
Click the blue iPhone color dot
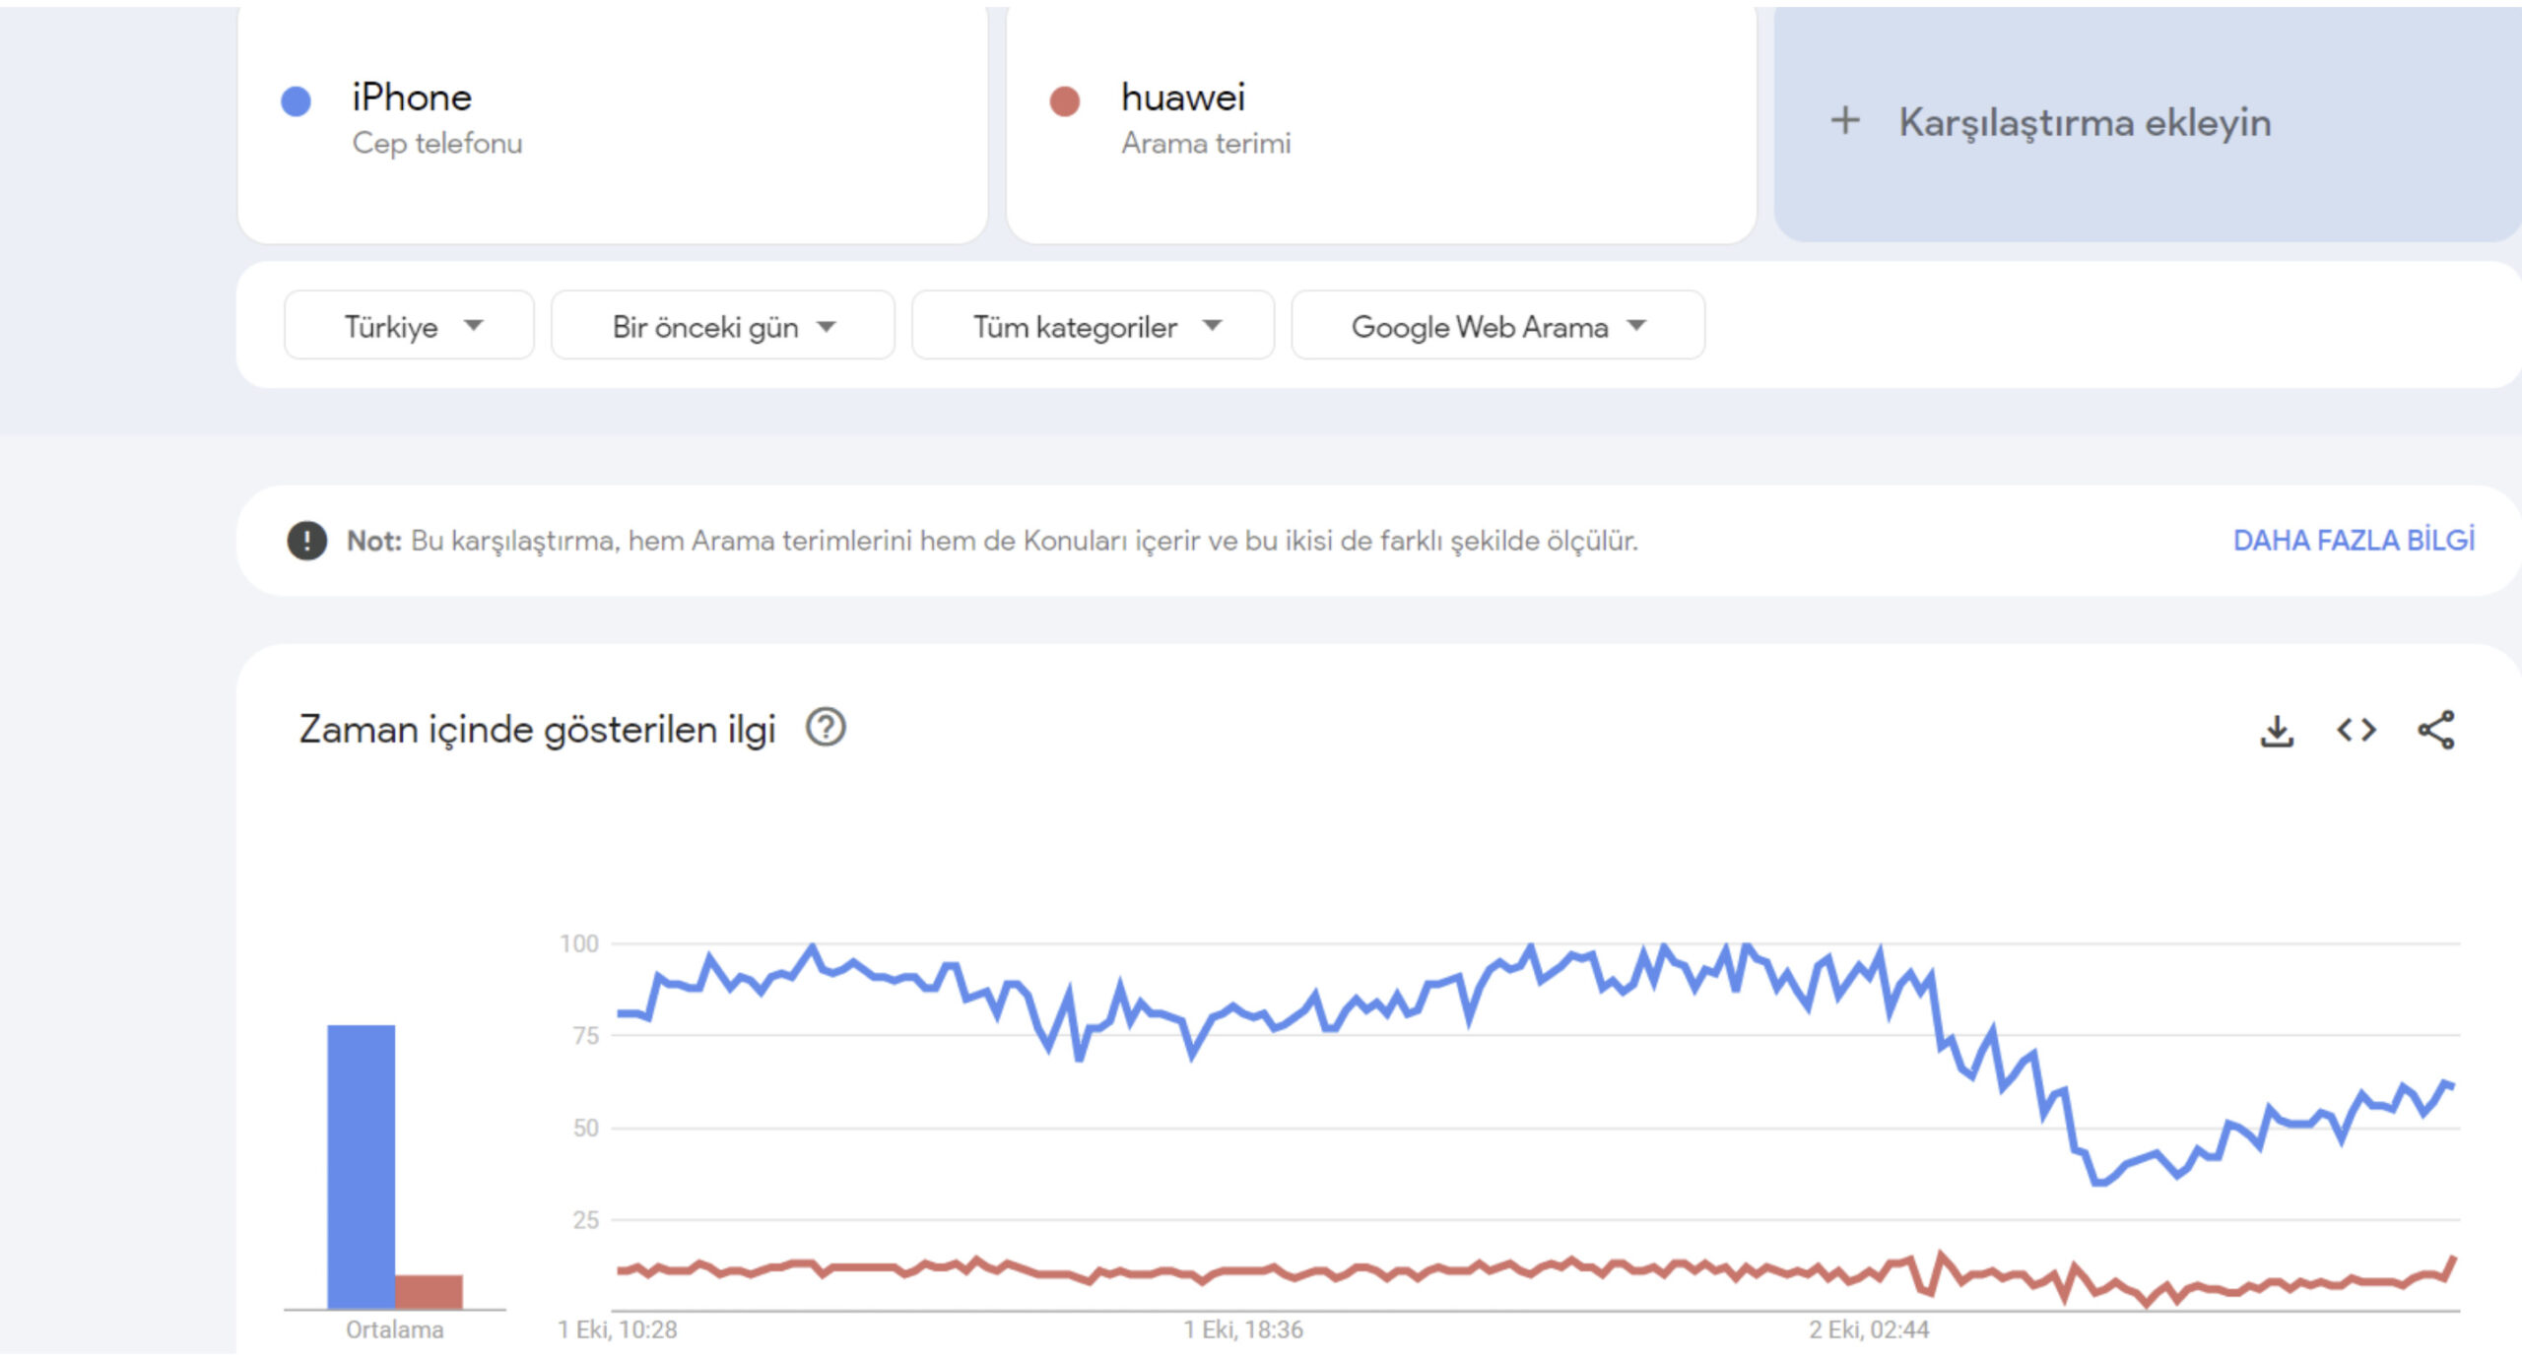pos(296,100)
